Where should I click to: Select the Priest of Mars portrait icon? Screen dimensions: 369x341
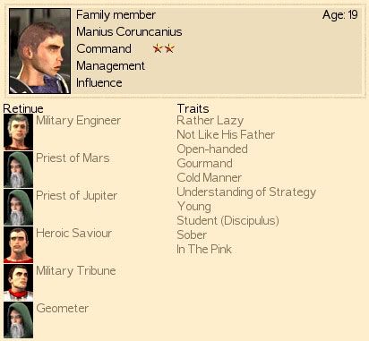[18, 169]
